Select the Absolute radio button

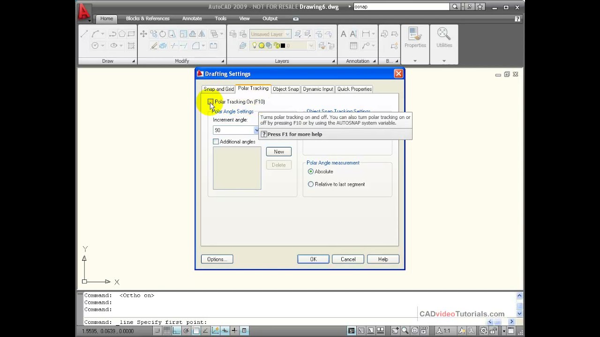pos(311,171)
